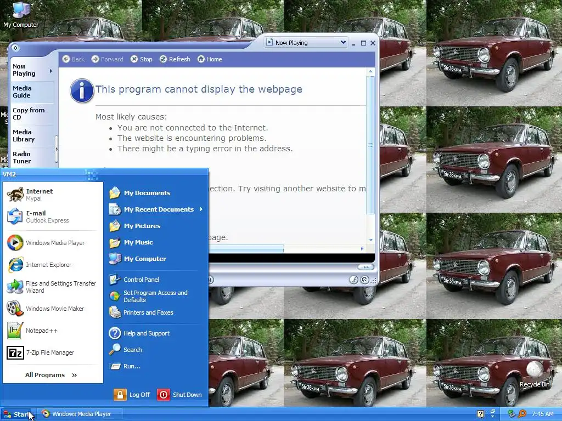Image resolution: width=562 pixels, height=421 pixels.
Task: Open Control Panel
Action: [156, 280]
